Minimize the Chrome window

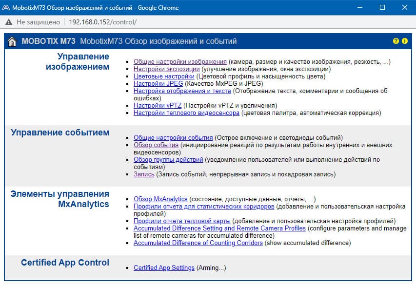pyautogui.click(x=360, y=7)
